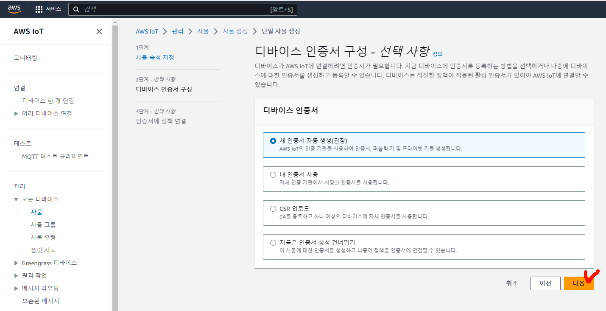Click the 서비스 label in top bar
This screenshot has height=311, width=606.
[x=53, y=9]
